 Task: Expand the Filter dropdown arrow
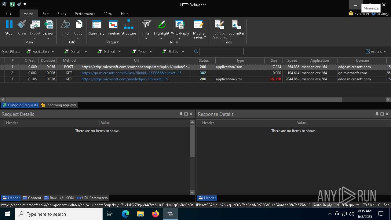point(146,38)
